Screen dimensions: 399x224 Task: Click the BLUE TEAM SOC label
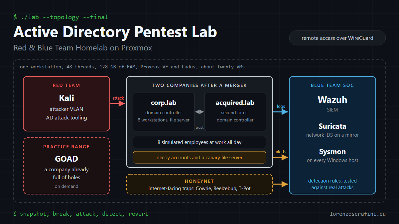click(x=332, y=85)
